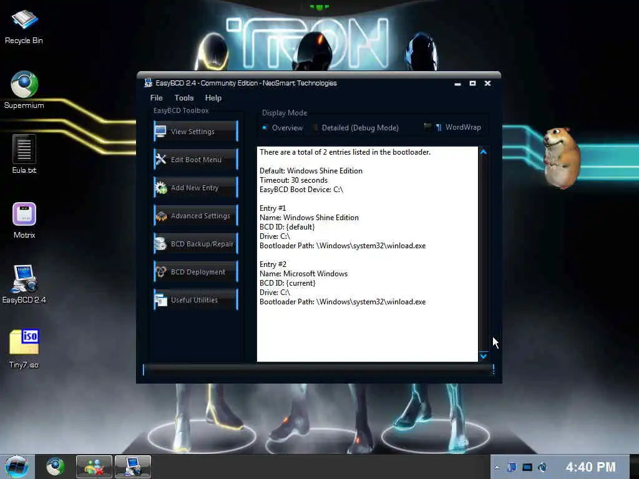The height and width of the screenshot is (479, 639).
Task: Open BCD Backup/Repair section
Action: click(x=195, y=244)
